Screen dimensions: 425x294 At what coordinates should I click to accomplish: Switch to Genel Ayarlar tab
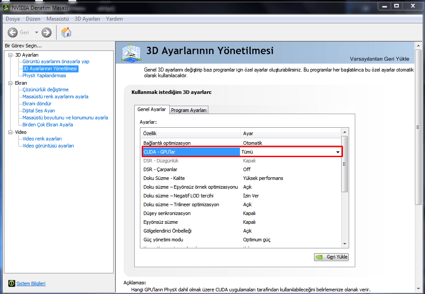tap(152, 109)
